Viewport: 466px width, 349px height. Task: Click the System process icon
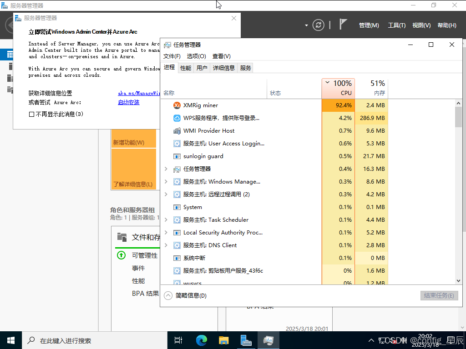coord(177,207)
